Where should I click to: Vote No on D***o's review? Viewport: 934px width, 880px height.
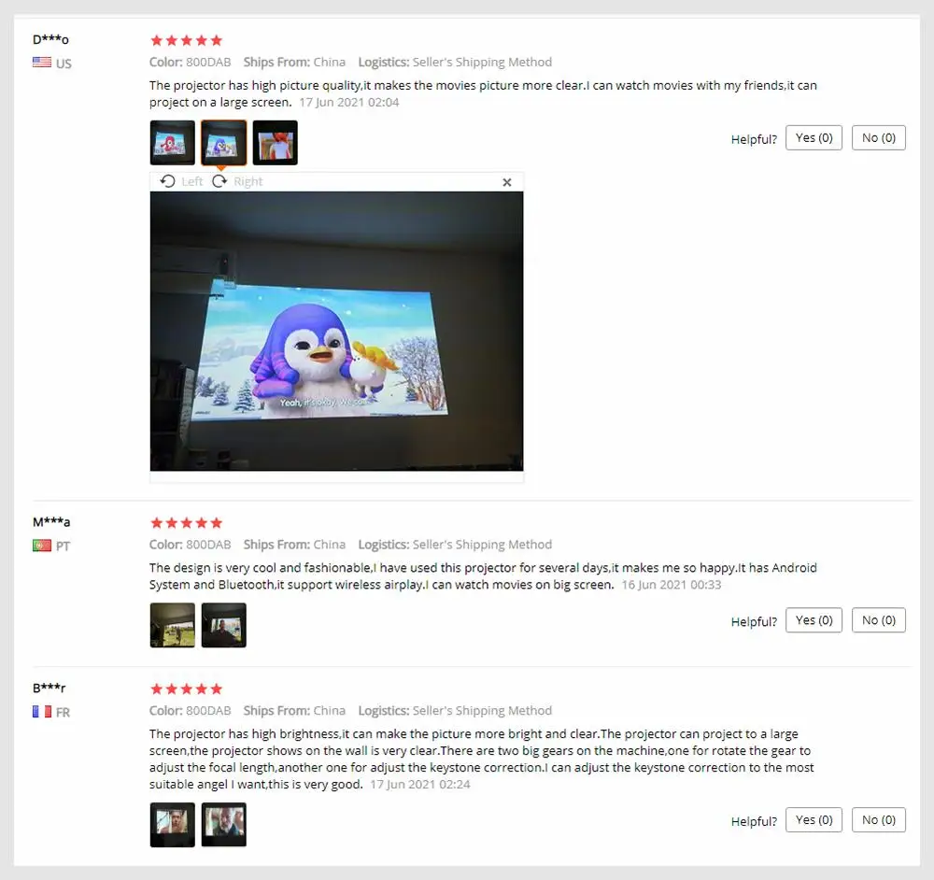[879, 138]
